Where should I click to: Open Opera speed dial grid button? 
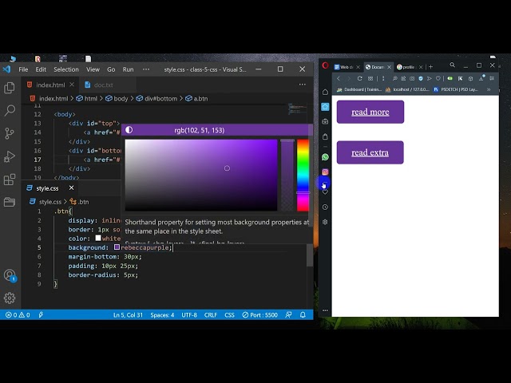coord(370,78)
